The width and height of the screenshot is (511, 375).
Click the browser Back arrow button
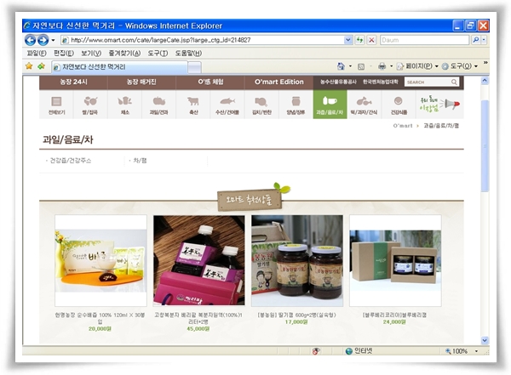click(x=31, y=40)
